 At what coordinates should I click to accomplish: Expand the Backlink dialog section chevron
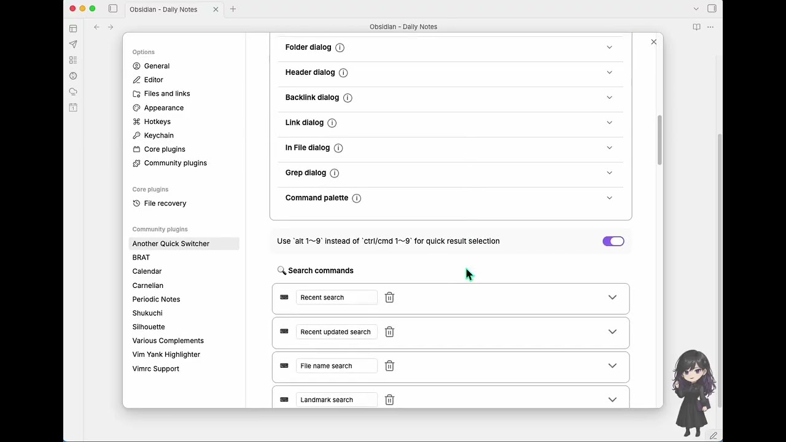(609, 98)
